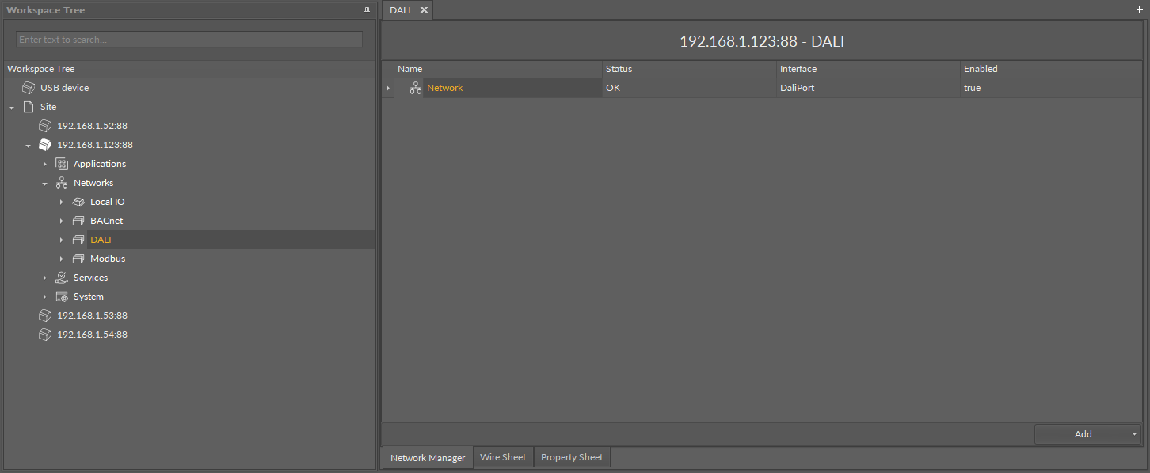
Task: Click the Site document icon
Action: pyautogui.click(x=29, y=107)
